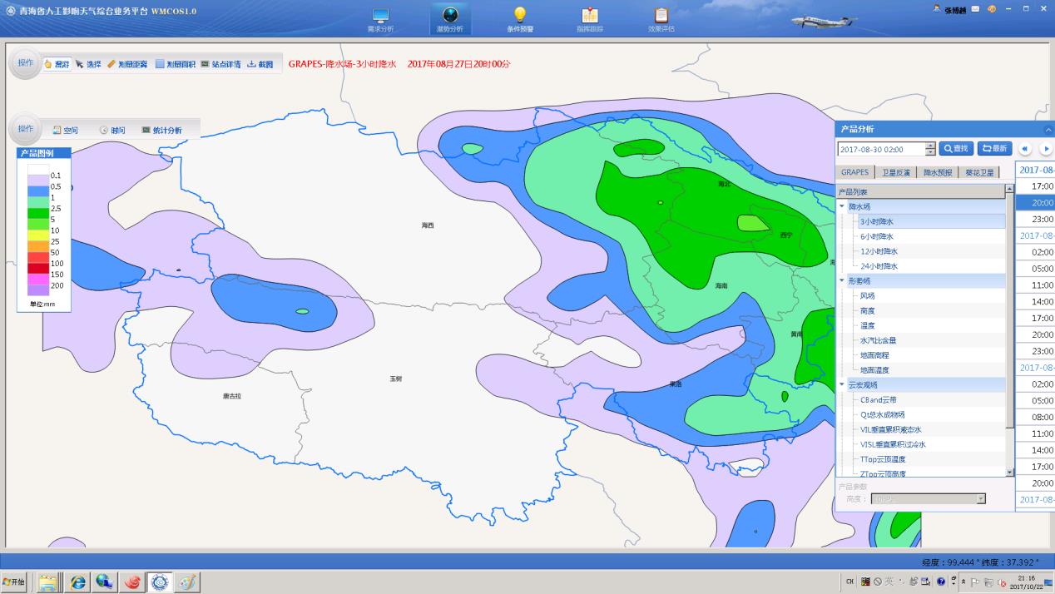The height and width of the screenshot is (594, 1055).
Task: Select the 23:00 time entry below highlighted 20:00
Action: pyautogui.click(x=1043, y=219)
